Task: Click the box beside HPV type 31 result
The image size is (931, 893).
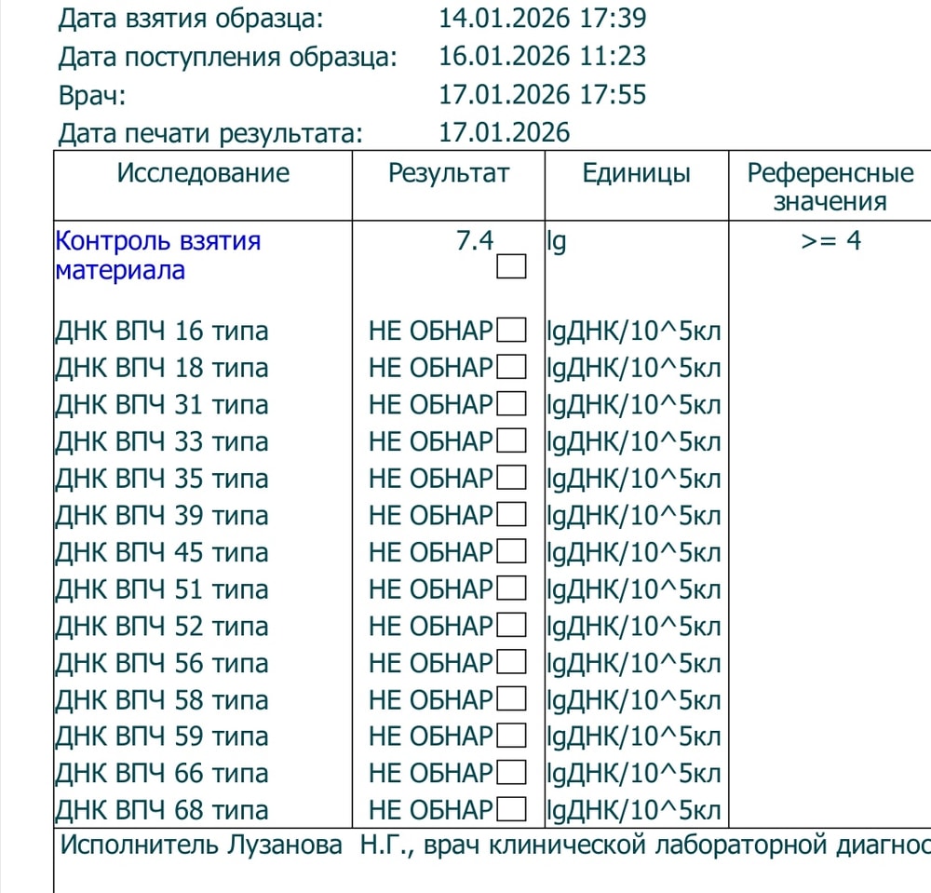Action: point(511,404)
